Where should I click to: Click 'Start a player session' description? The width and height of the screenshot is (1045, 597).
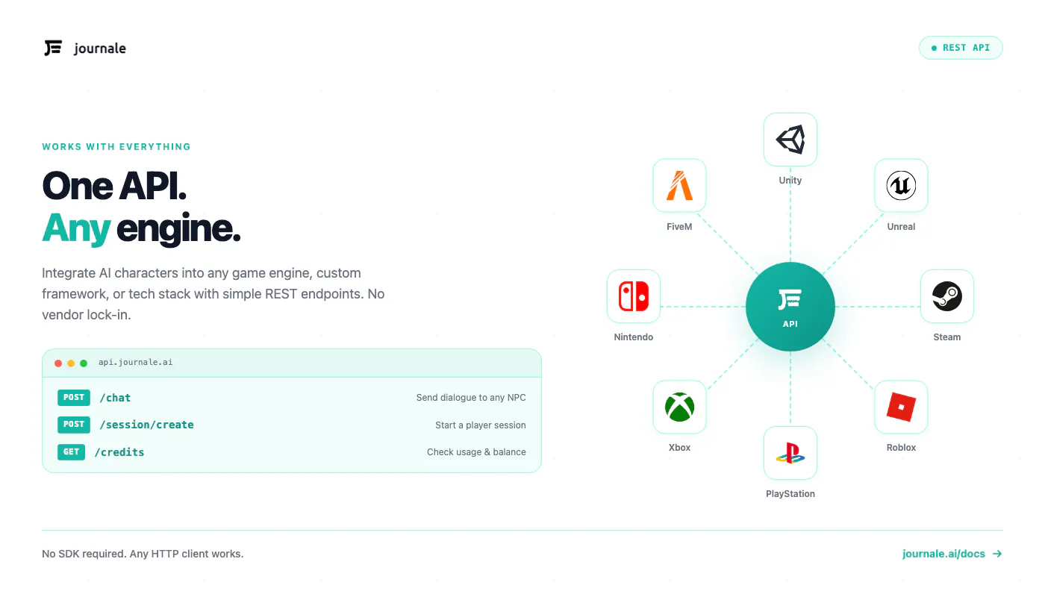pos(481,425)
